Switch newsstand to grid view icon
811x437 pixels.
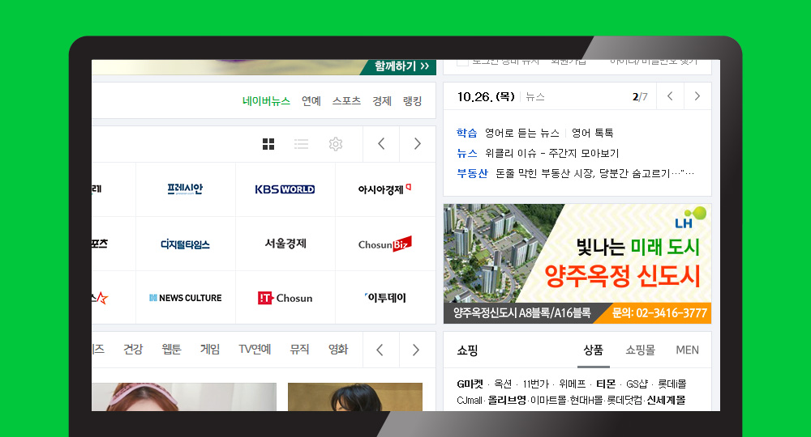pos(268,144)
